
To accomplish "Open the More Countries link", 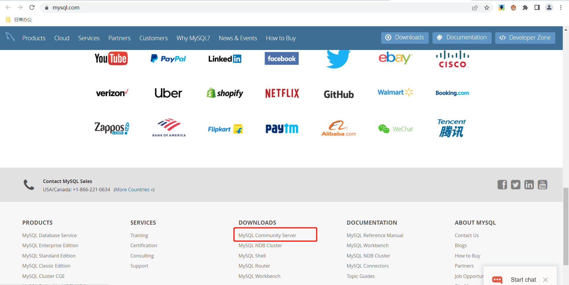I will (x=135, y=190).
